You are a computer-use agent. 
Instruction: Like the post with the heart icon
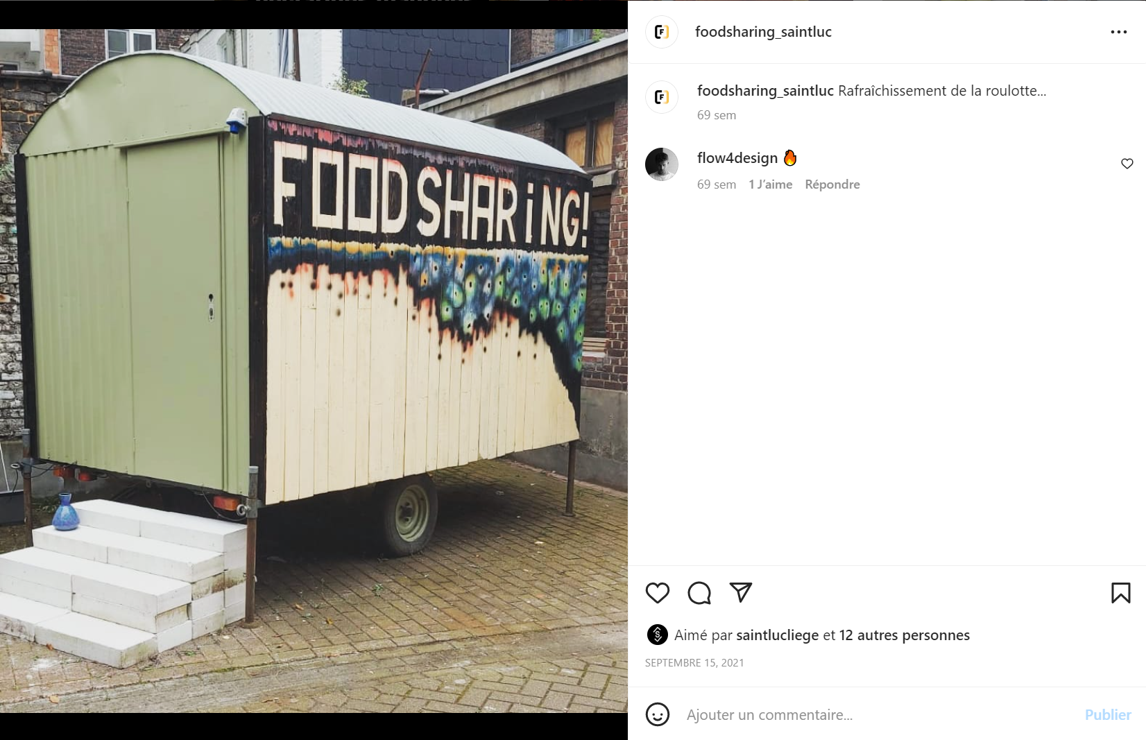(x=657, y=593)
